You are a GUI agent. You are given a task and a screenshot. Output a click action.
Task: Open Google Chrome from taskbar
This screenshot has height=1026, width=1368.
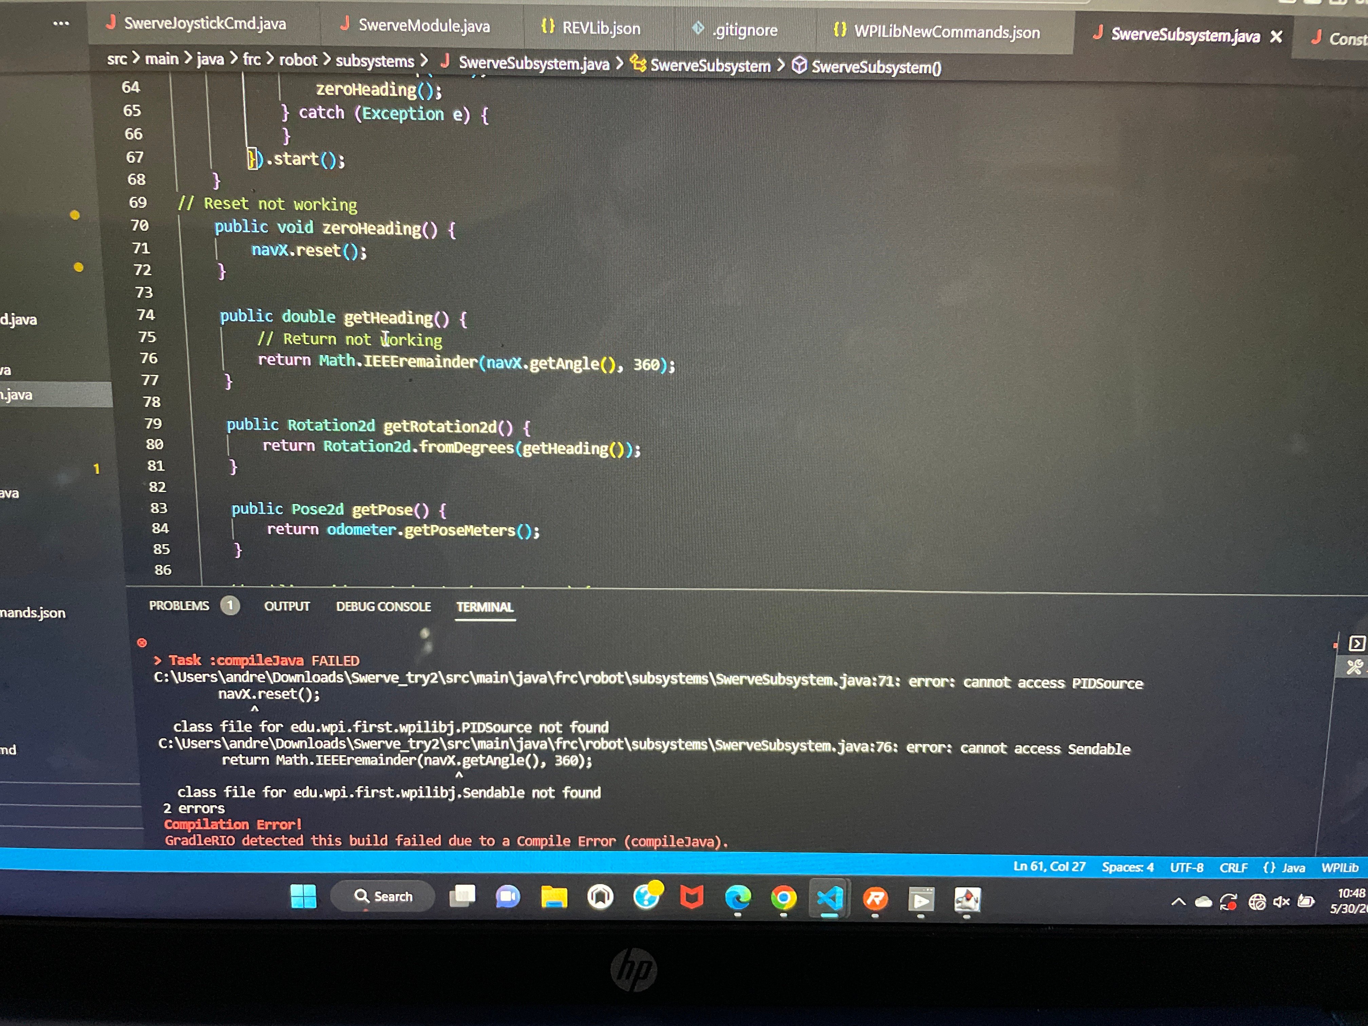(783, 898)
